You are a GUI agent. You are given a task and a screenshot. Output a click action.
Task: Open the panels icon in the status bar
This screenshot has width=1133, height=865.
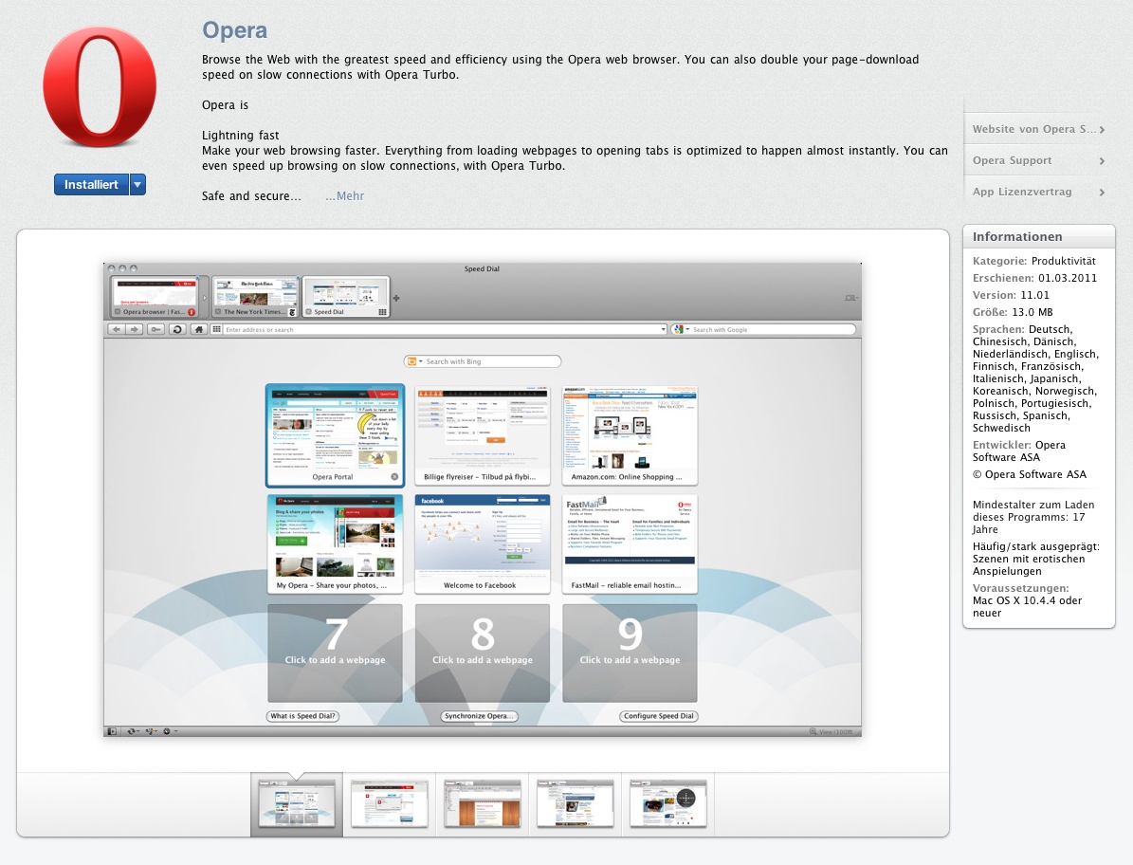point(111,731)
